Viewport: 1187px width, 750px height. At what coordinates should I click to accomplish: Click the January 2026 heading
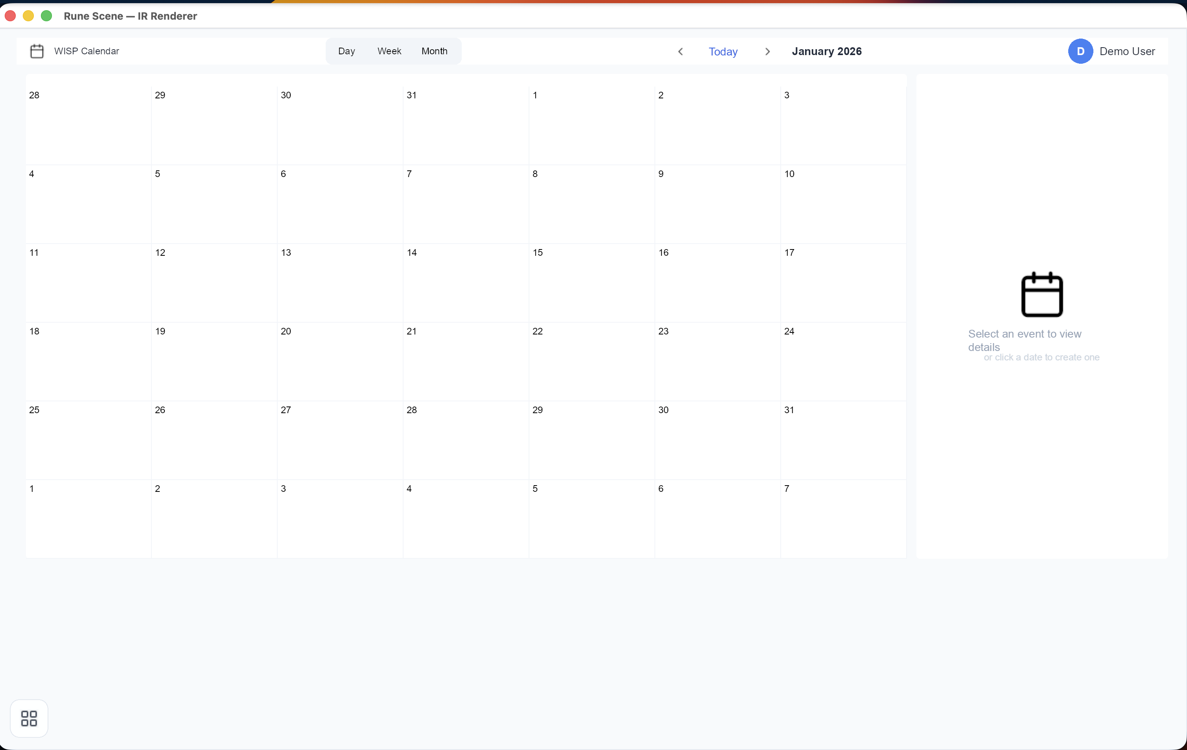tap(826, 51)
